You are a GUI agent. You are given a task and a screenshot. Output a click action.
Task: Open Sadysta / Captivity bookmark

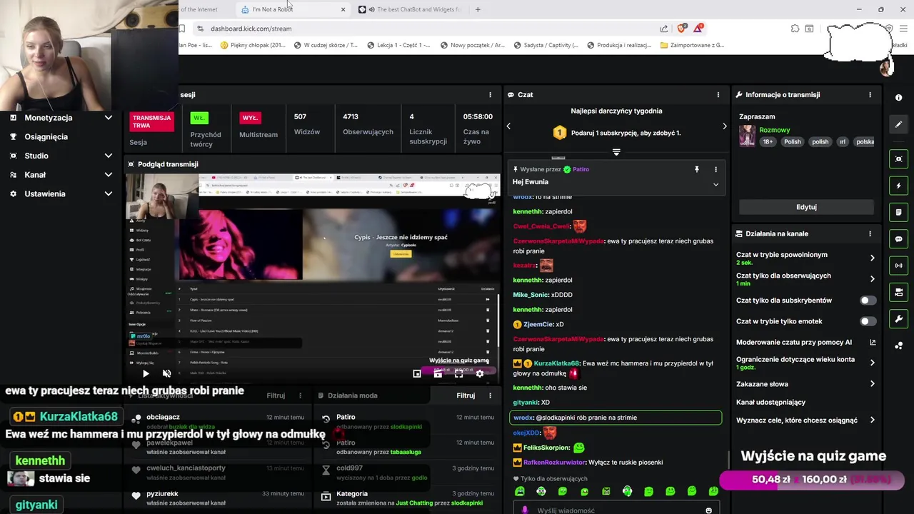pos(547,45)
